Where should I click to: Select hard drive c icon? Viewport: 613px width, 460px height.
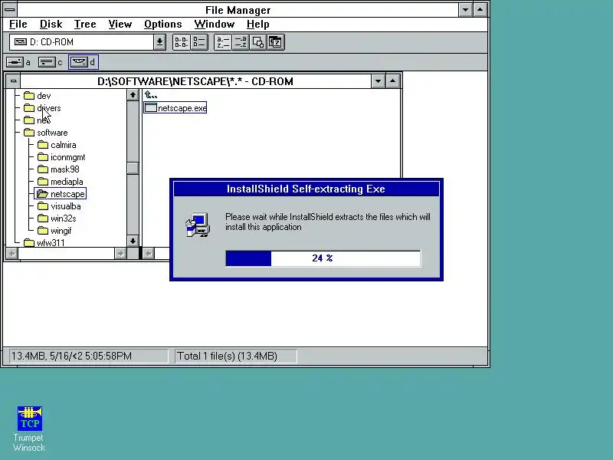tap(47, 62)
